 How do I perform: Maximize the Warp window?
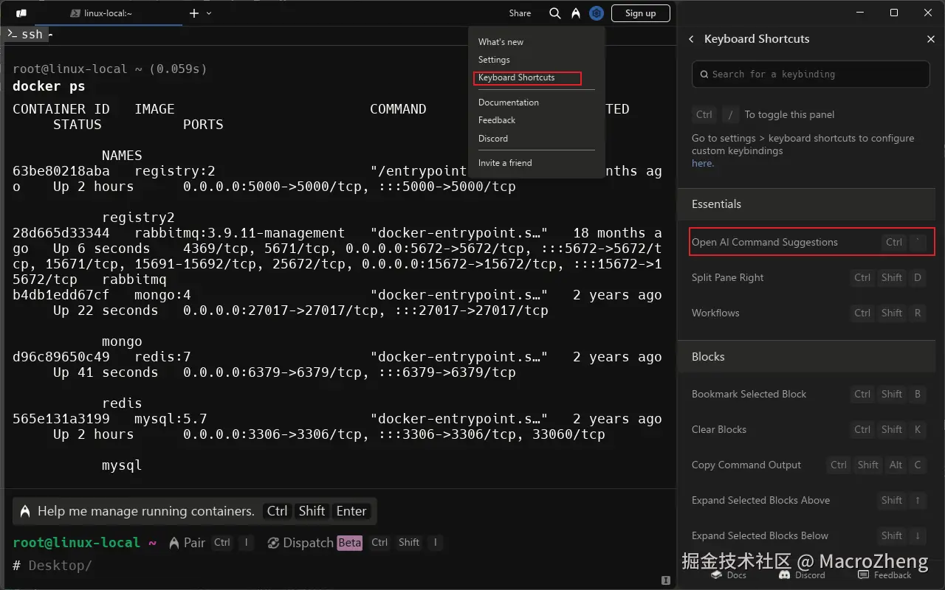(894, 13)
